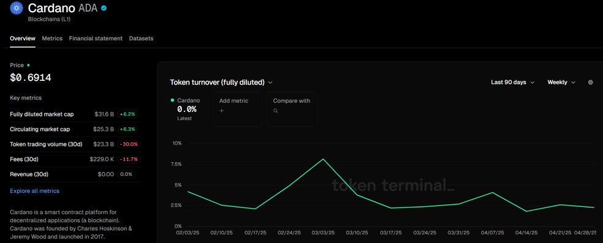
Task: Click the $229.0 K fees value
Action: tap(102, 159)
